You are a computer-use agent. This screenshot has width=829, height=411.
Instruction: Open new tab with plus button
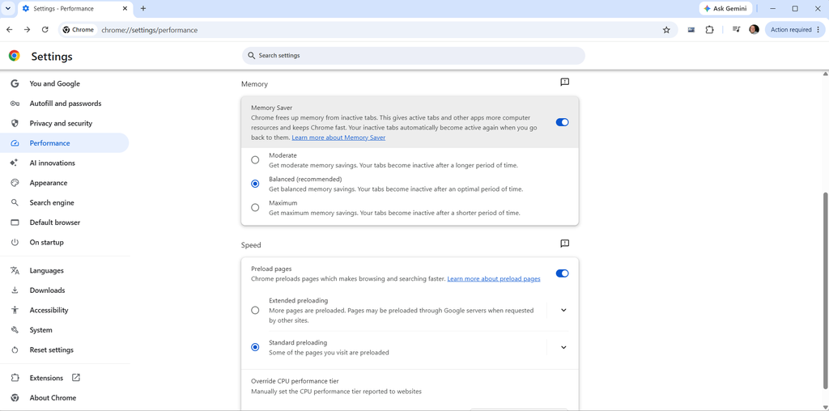pos(143,8)
